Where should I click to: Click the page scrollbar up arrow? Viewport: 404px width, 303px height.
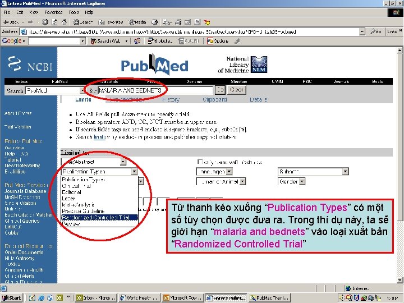(400, 50)
